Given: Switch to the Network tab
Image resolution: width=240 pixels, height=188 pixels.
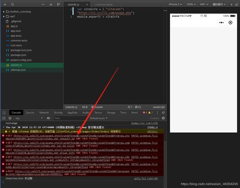Looking at the screenshot, I should pos(44,113).
